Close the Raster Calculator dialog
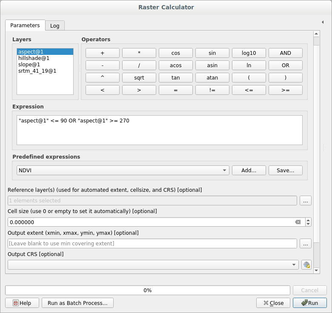The width and height of the screenshot is (332, 313). 273,303
